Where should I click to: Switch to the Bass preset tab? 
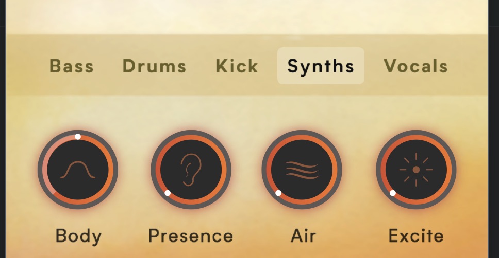72,66
